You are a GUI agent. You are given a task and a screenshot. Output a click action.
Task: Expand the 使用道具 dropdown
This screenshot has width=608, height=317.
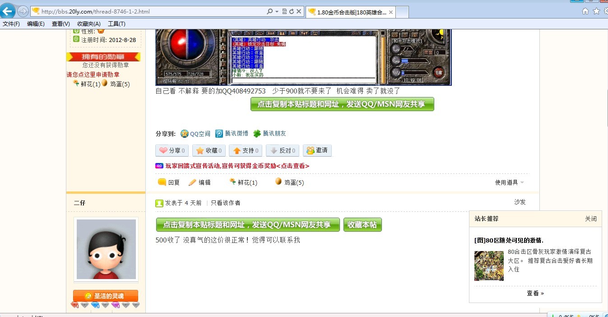(510, 182)
